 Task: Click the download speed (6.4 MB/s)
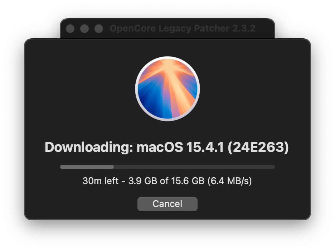point(230,181)
